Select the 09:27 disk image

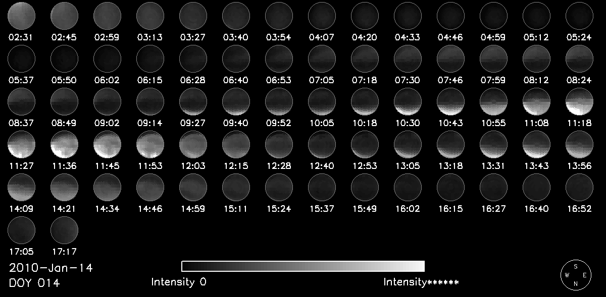193,102
